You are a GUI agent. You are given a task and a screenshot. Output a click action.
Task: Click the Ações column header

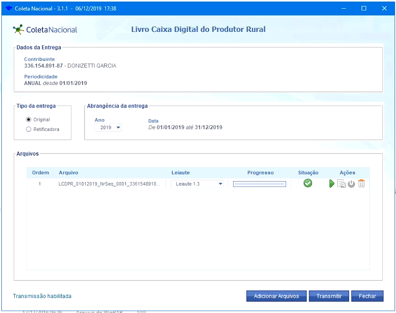point(347,172)
